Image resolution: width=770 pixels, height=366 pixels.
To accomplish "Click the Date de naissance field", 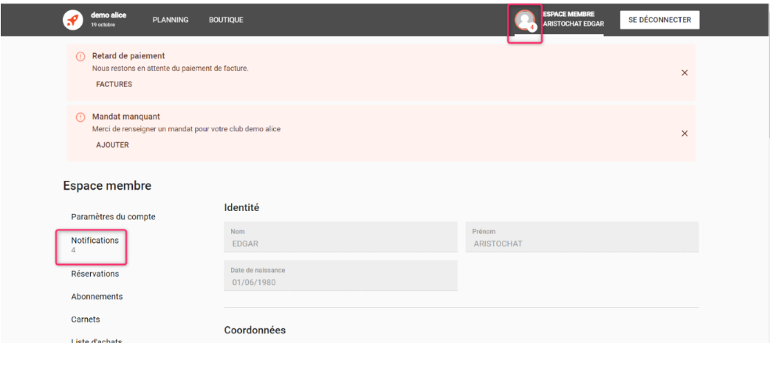I will (x=340, y=275).
